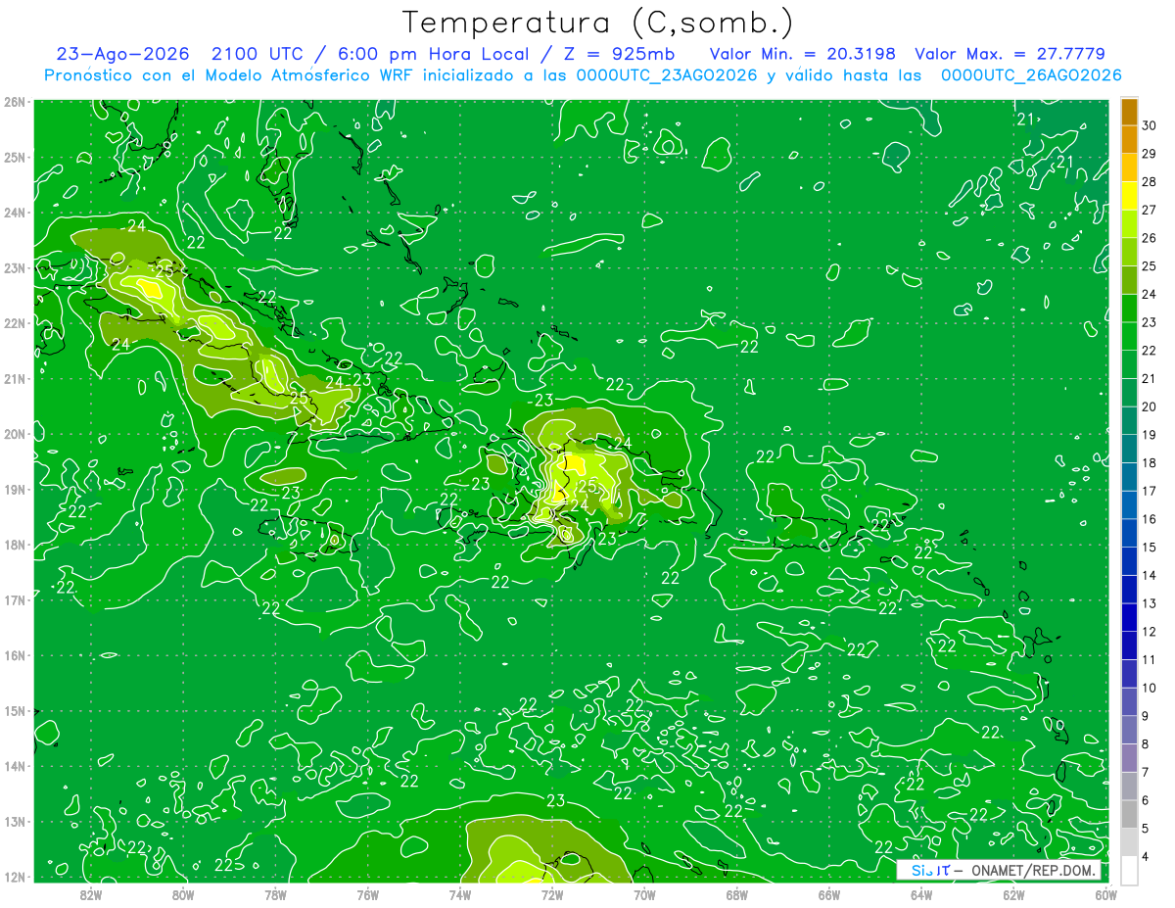The height and width of the screenshot is (908, 1175).
Task: Click the legend value 17
Action: coord(1149,490)
